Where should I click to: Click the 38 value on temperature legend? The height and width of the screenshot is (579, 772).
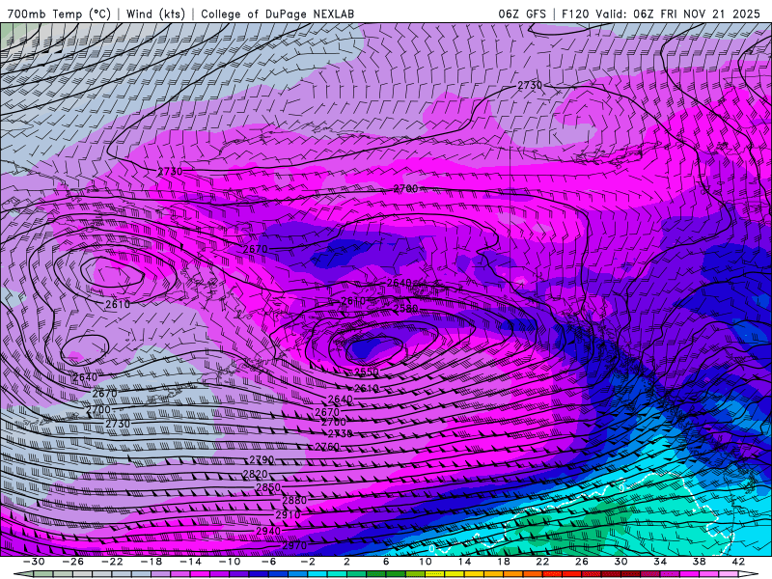tap(699, 562)
